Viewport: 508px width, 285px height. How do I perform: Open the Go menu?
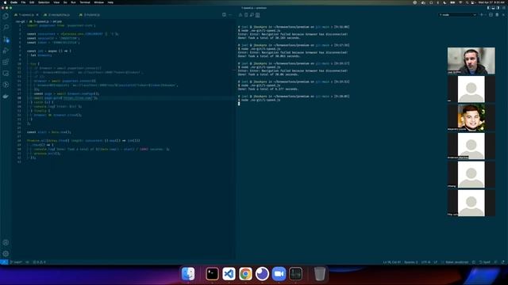tap(65, 2)
